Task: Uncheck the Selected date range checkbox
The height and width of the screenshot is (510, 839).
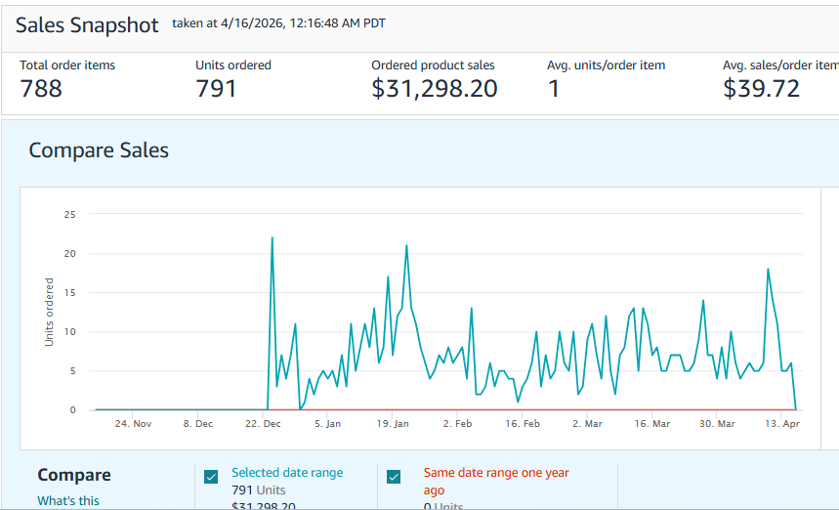Action: click(211, 477)
